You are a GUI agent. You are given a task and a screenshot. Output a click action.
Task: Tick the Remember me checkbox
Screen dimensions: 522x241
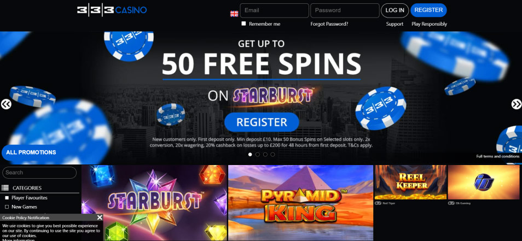tap(243, 23)
